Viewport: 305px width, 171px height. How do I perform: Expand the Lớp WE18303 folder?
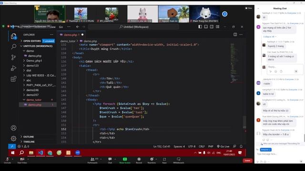(x=41, y=75)
